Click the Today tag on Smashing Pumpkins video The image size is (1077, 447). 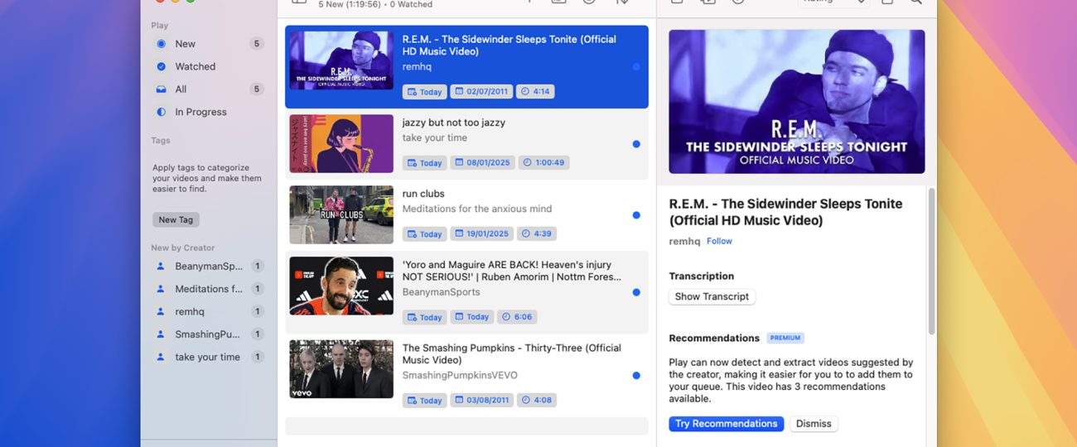click(x=424, y=401)
